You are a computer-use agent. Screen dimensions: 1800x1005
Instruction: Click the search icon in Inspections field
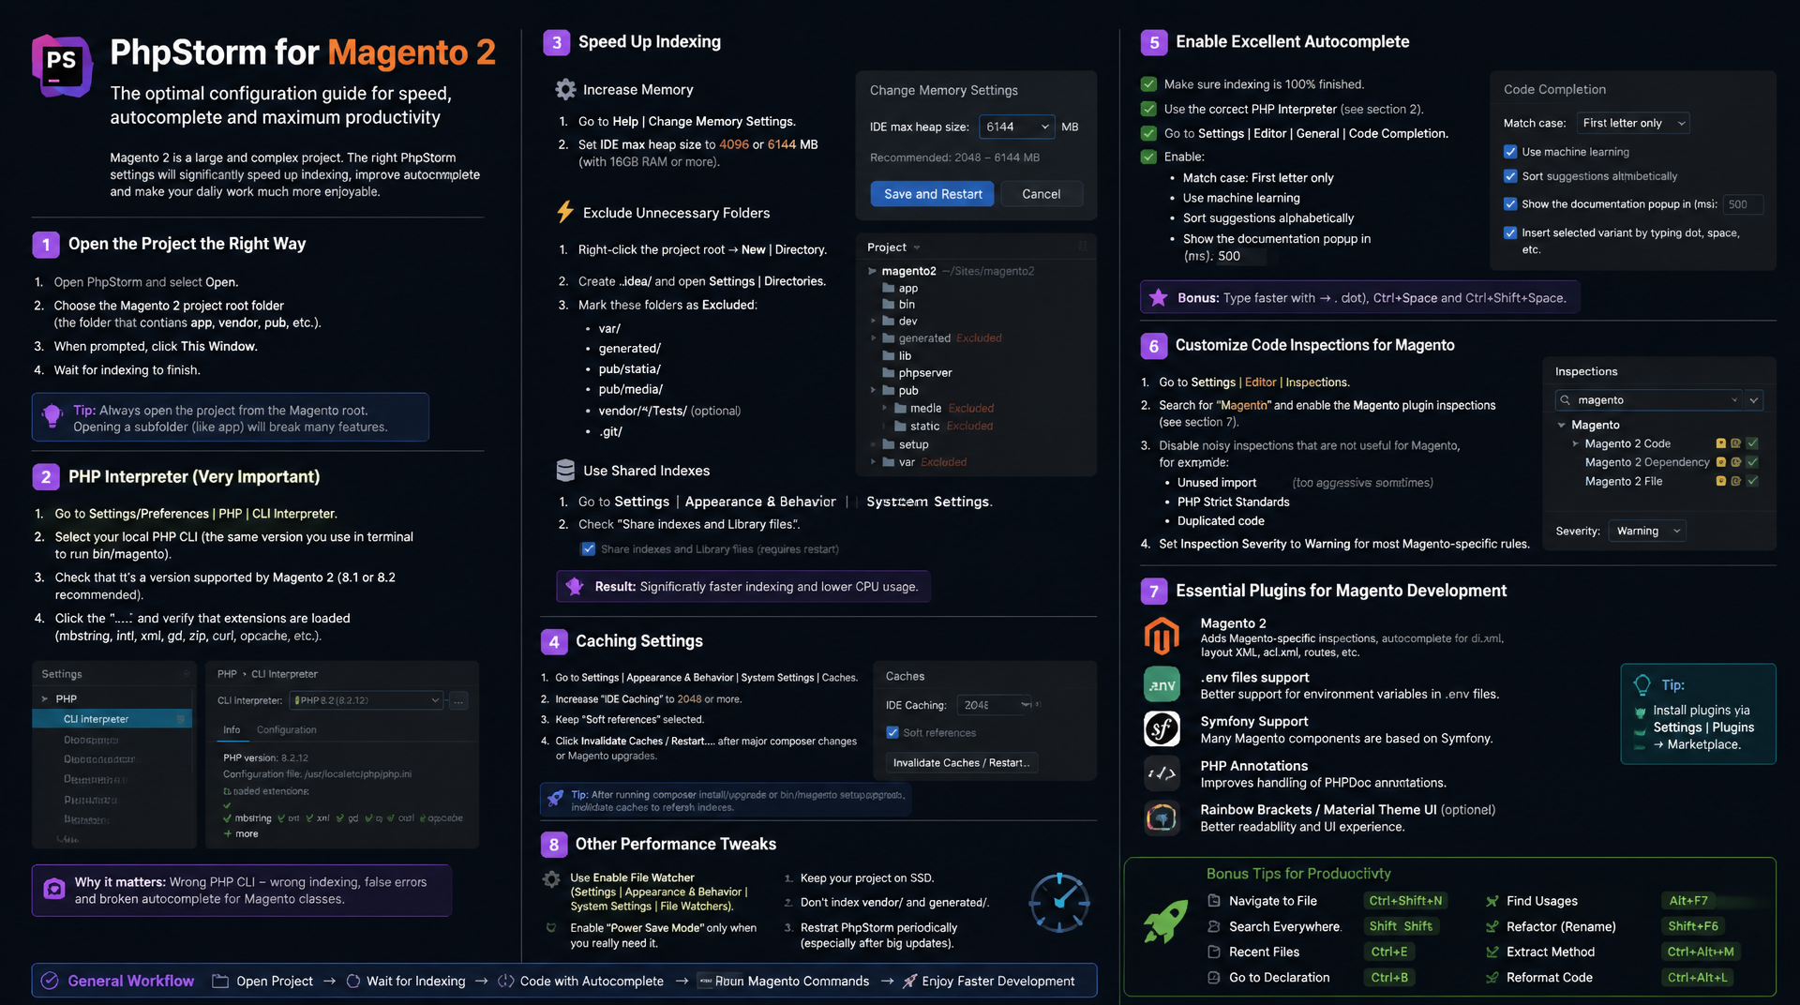(1565, 399)
